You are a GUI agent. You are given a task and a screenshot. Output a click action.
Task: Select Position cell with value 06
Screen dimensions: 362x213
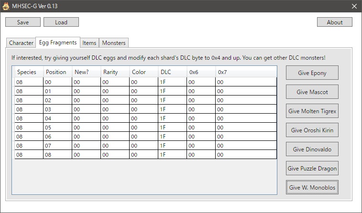click(58, 137)
